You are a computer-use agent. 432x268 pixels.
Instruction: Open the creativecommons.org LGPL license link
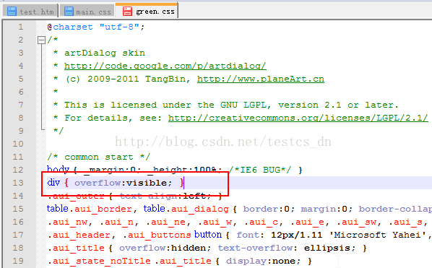[x=298, y=118]
